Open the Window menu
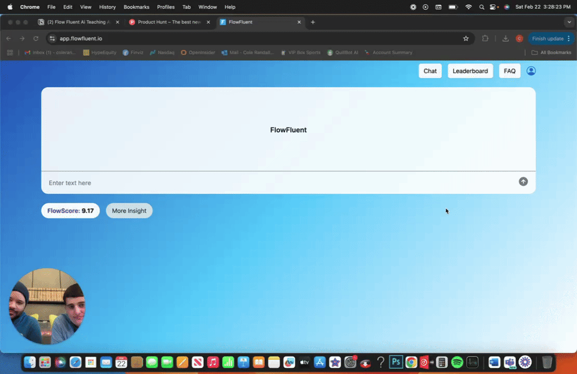The width and height of the screenshot is (577, 374). (x=207, y=7)
